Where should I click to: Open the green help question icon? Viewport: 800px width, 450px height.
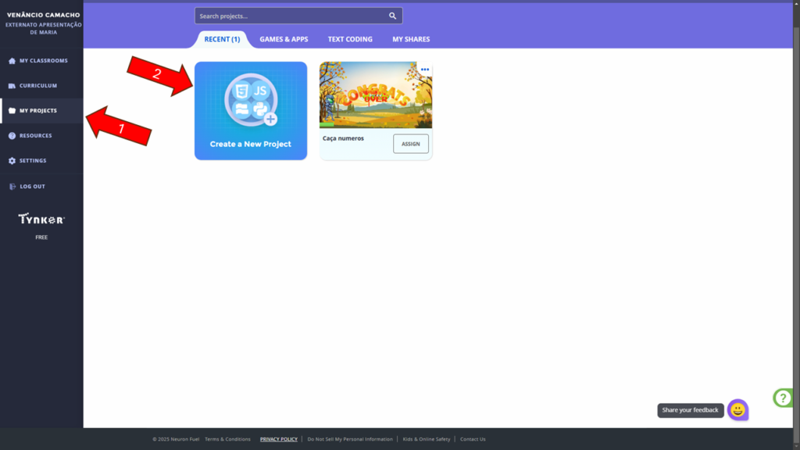pyautogui.click(x=784, y=398)
